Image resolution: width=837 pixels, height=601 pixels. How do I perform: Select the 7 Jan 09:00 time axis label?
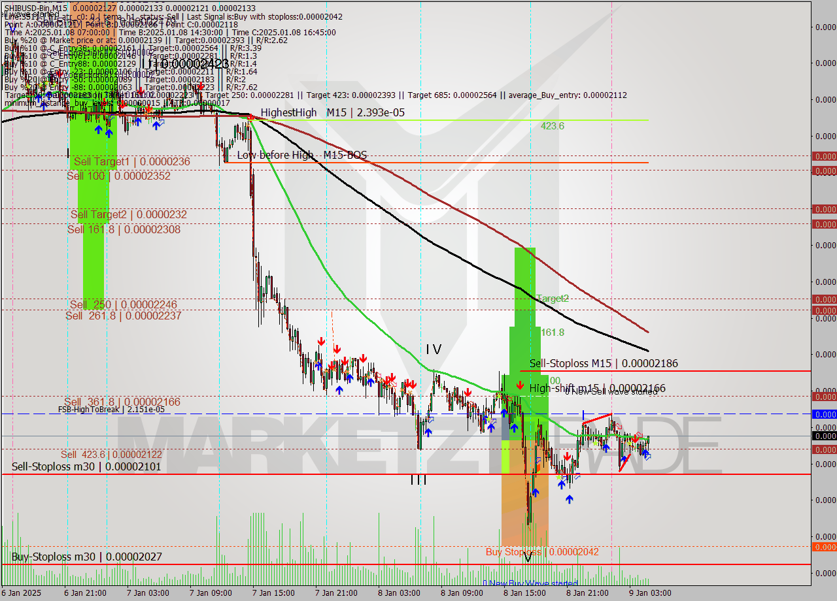(211, 593)
